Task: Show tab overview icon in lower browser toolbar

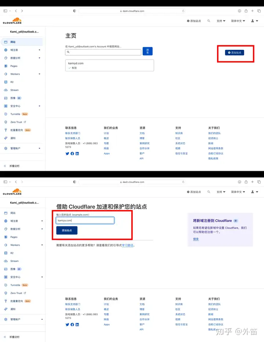Action: (259, 182)
